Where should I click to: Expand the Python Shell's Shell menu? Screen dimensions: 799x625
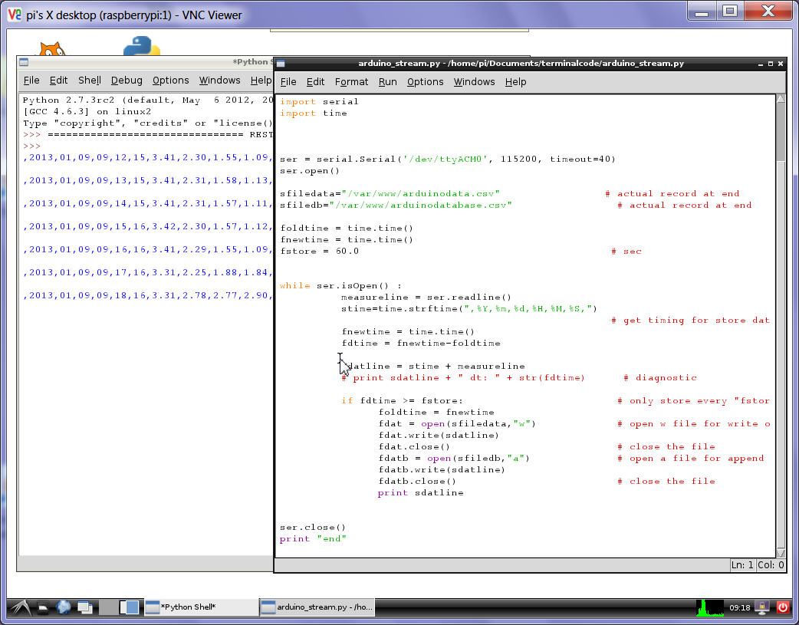[x=89, y=80]
